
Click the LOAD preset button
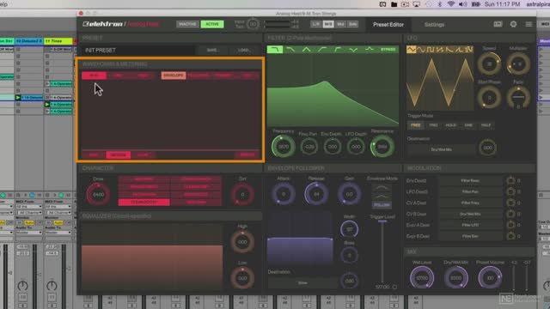click(x=243, y=50)
